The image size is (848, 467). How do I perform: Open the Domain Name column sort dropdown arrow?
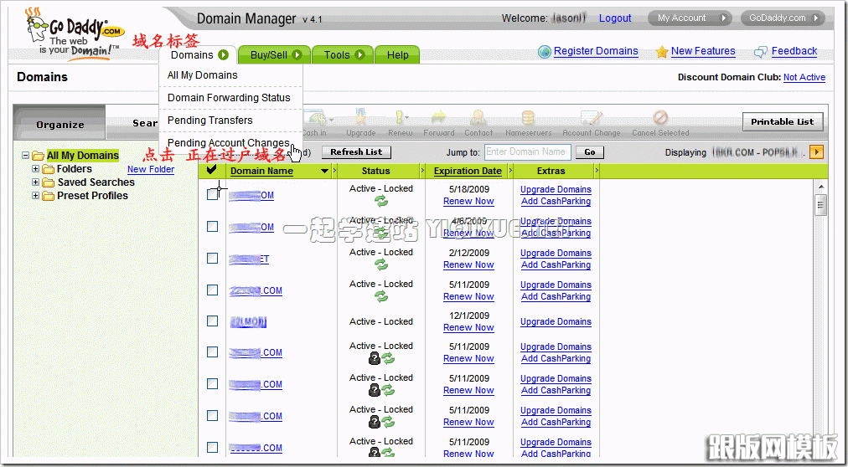click(324, 172)
